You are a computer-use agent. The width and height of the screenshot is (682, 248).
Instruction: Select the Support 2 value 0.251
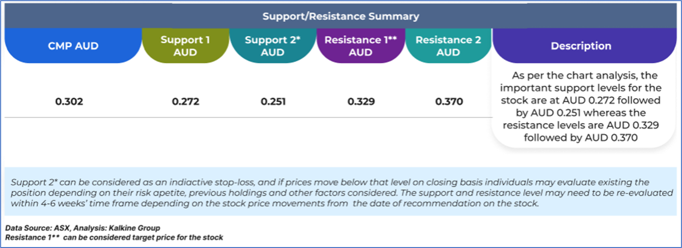pyautogui.click(x=273, y=101)
